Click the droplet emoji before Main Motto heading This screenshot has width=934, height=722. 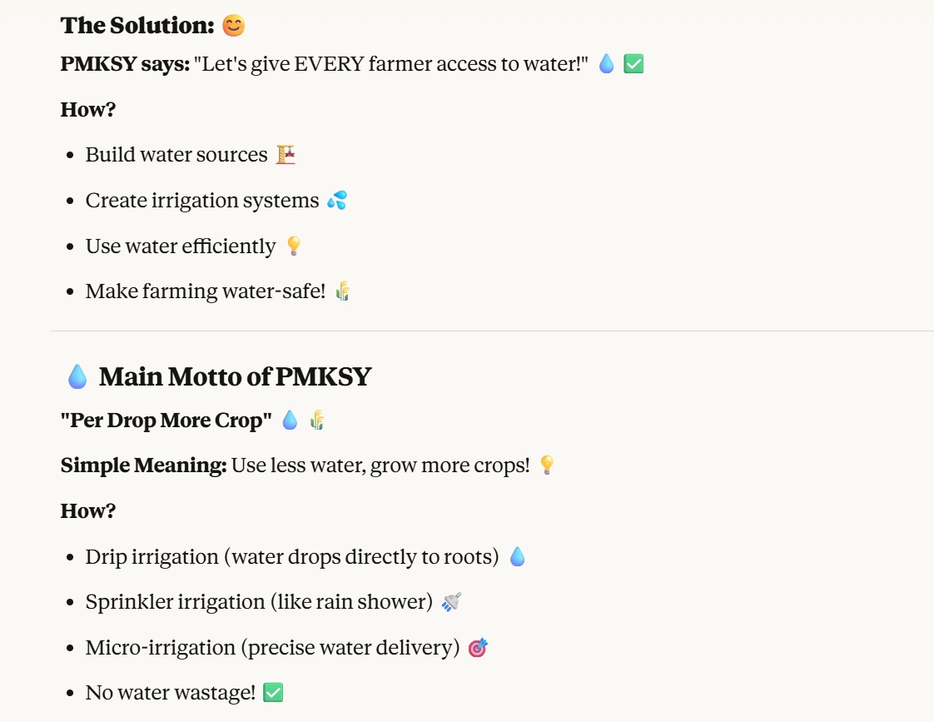[77, 377]
